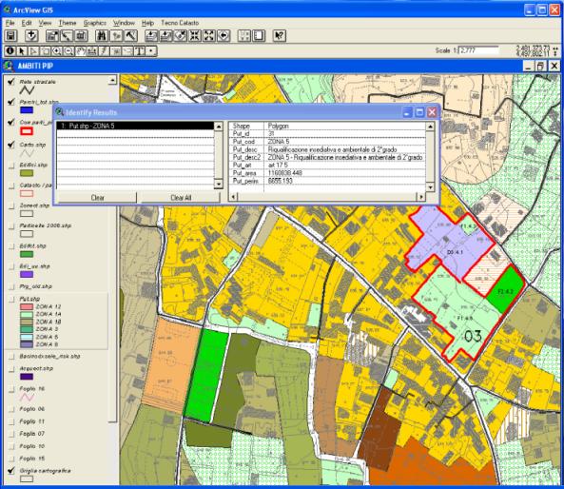Screen dimensions: 564x489
Task: Click the scale value input field
Action: 478,50
